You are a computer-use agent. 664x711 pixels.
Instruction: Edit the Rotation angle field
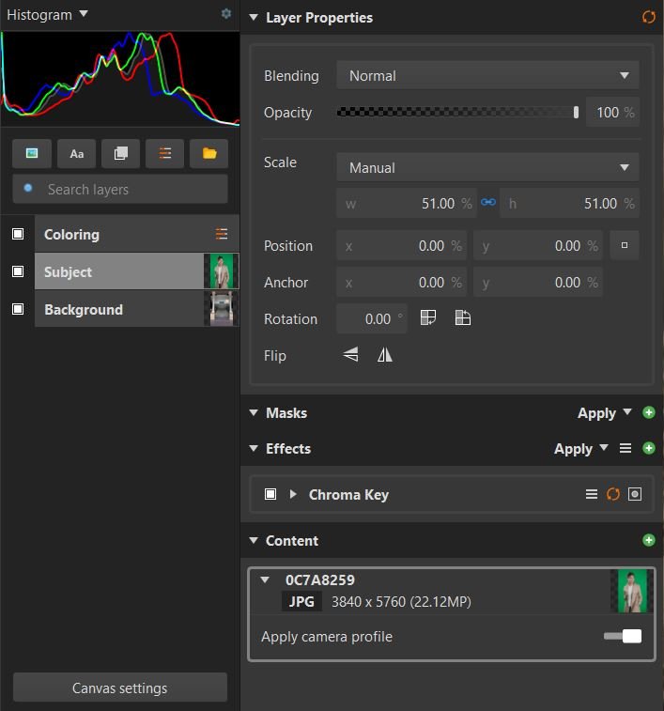coord(372,318)
